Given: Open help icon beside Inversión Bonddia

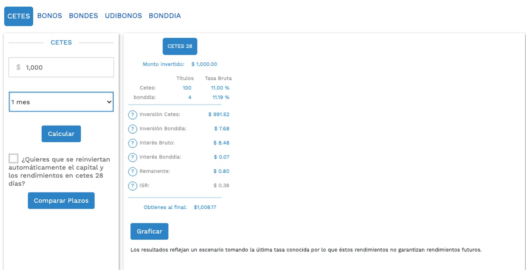Looking at the screenshot, I should 133,129.
